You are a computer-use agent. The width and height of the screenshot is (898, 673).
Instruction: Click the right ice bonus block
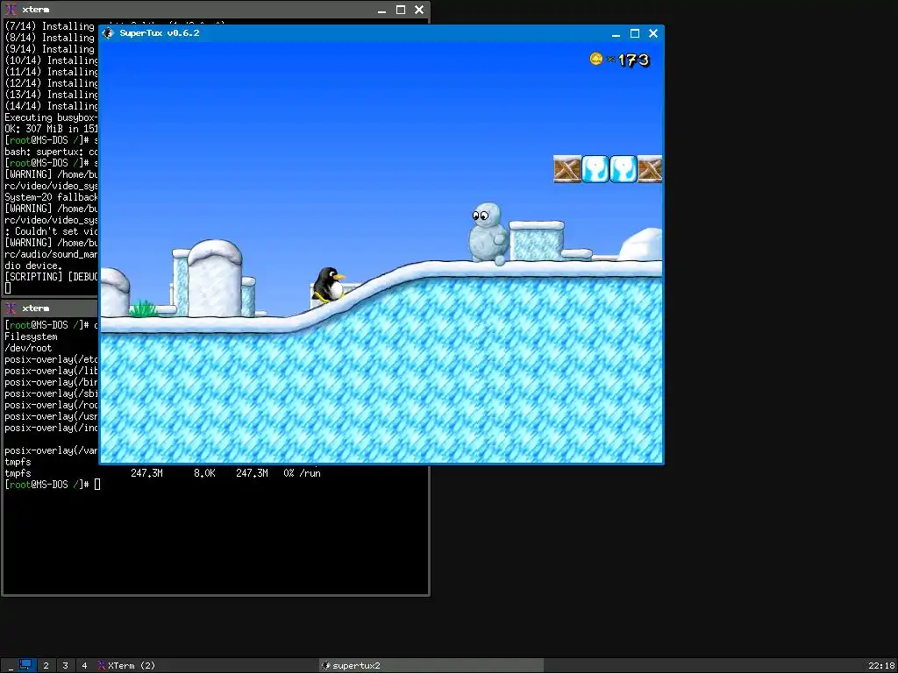pyautogui.click(x=624, y=169)
